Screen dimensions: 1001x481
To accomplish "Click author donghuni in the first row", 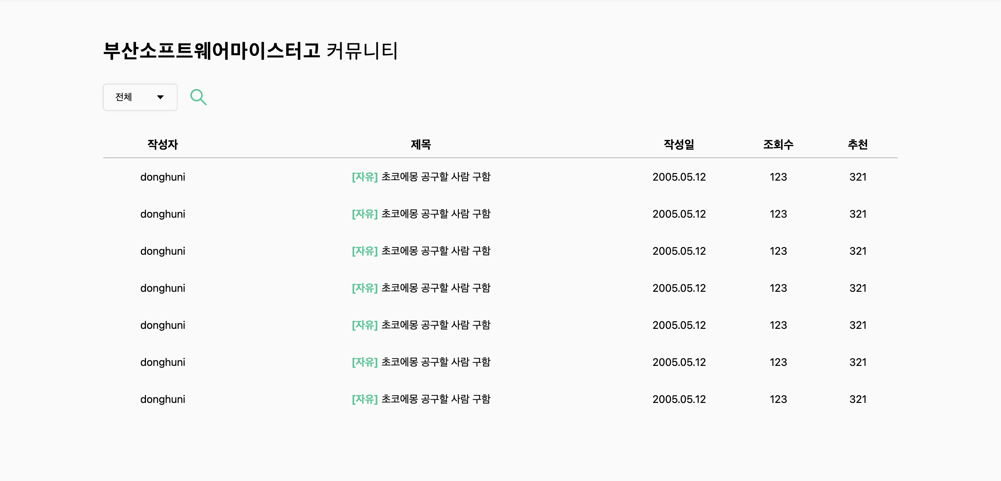I will click(163, 177).
